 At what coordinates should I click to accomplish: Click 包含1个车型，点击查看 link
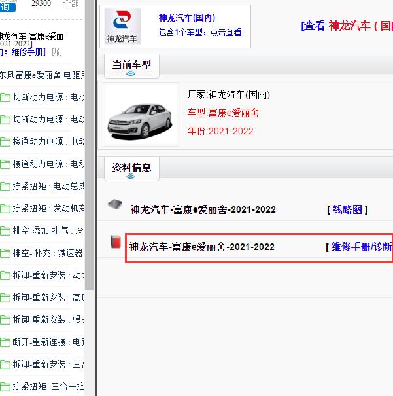click(200, 32)
